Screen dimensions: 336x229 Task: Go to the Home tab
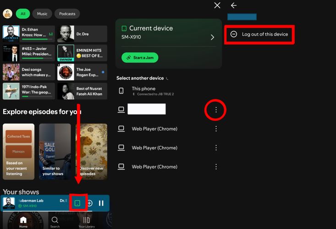(23, 222)
